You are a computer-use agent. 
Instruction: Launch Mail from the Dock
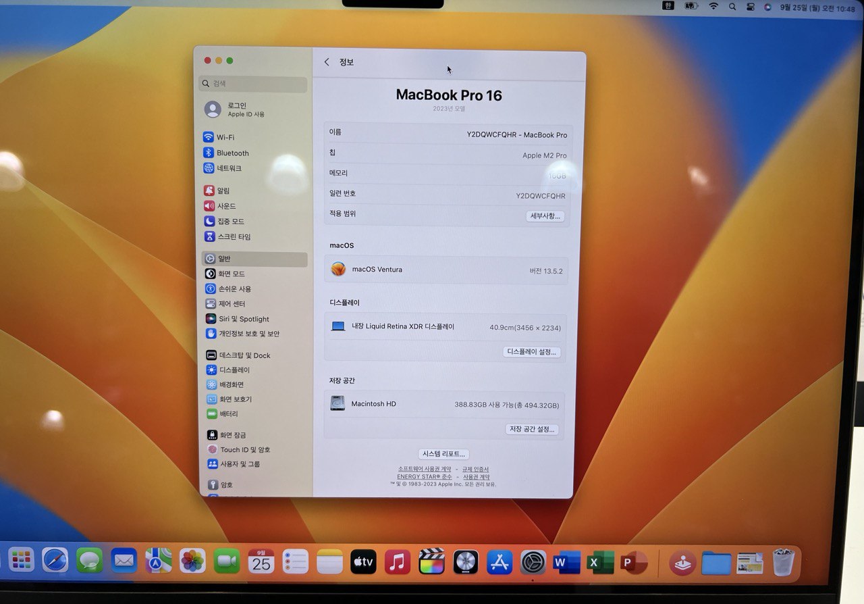point(124,560)
